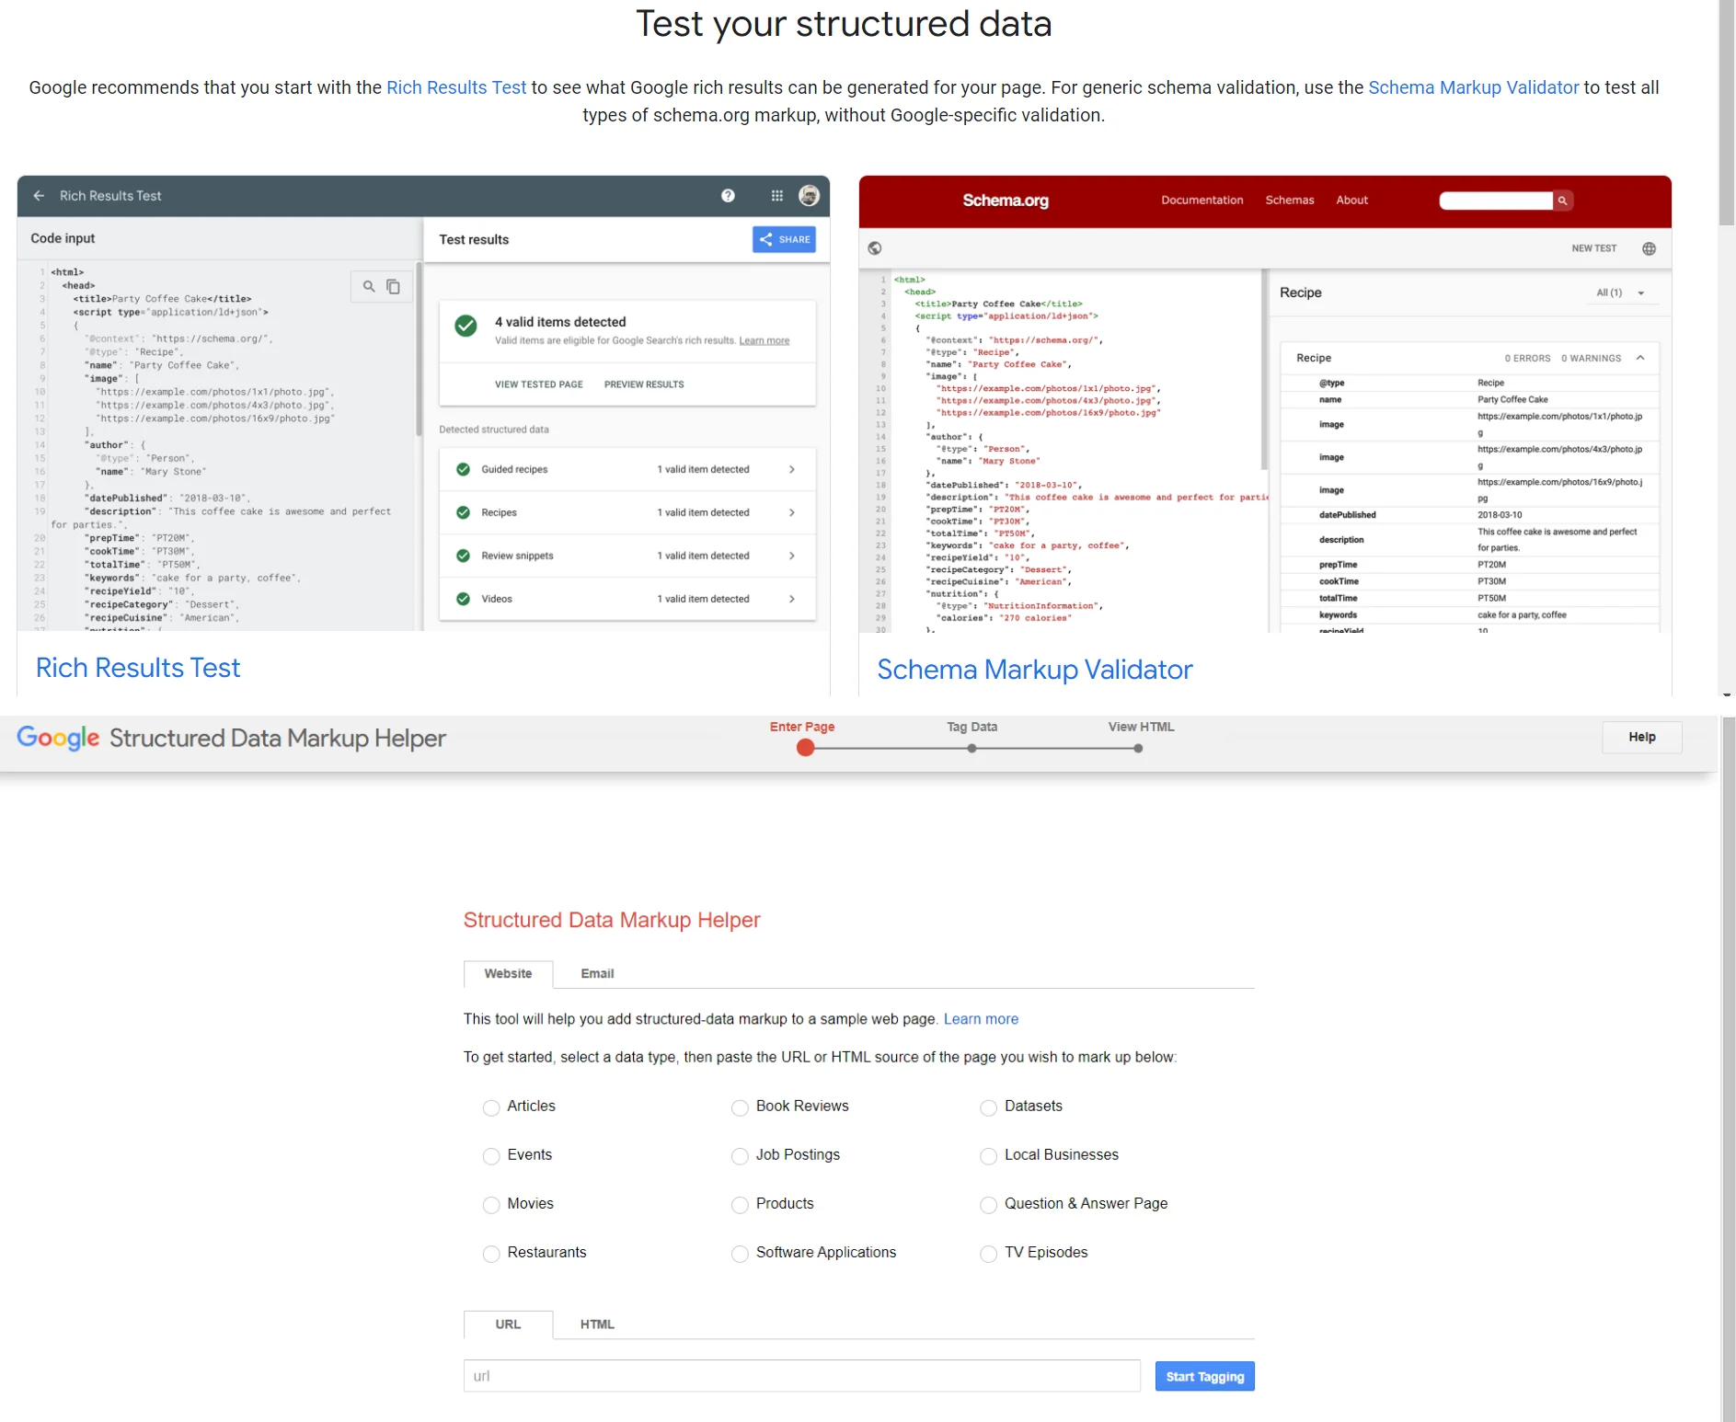Viewport: 1736px width, 1422px height.
Task: Click VIEW TESTED PAGE
Action: point(539,384)
